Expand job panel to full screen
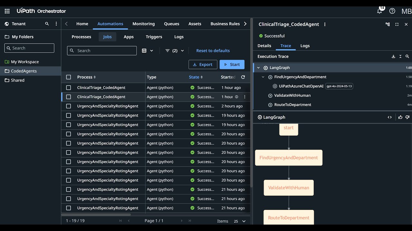Viewport: 412px width, 231px height. 397,24
